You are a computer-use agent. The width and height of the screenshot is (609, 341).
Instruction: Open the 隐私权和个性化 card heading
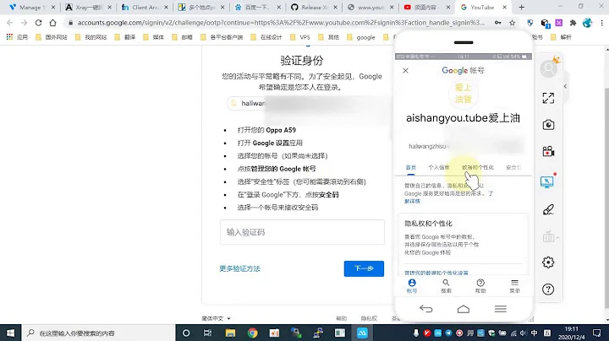point(428,224)
